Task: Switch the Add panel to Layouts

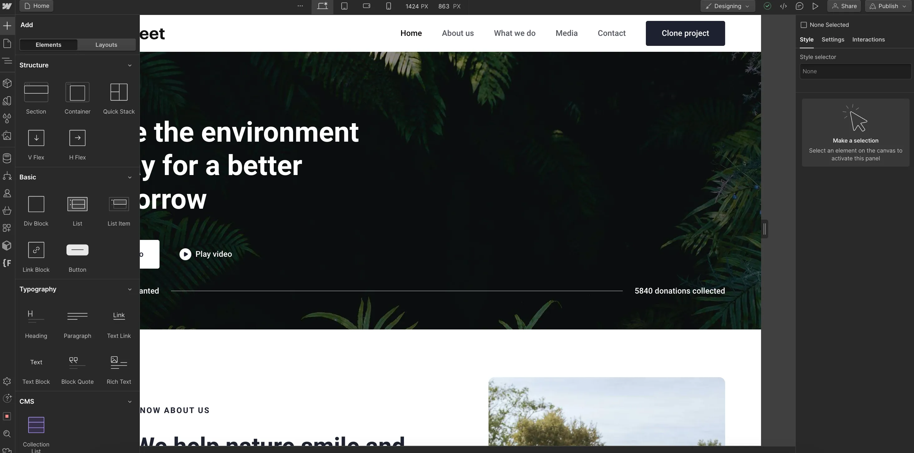Action: click(x=106, y=45)
